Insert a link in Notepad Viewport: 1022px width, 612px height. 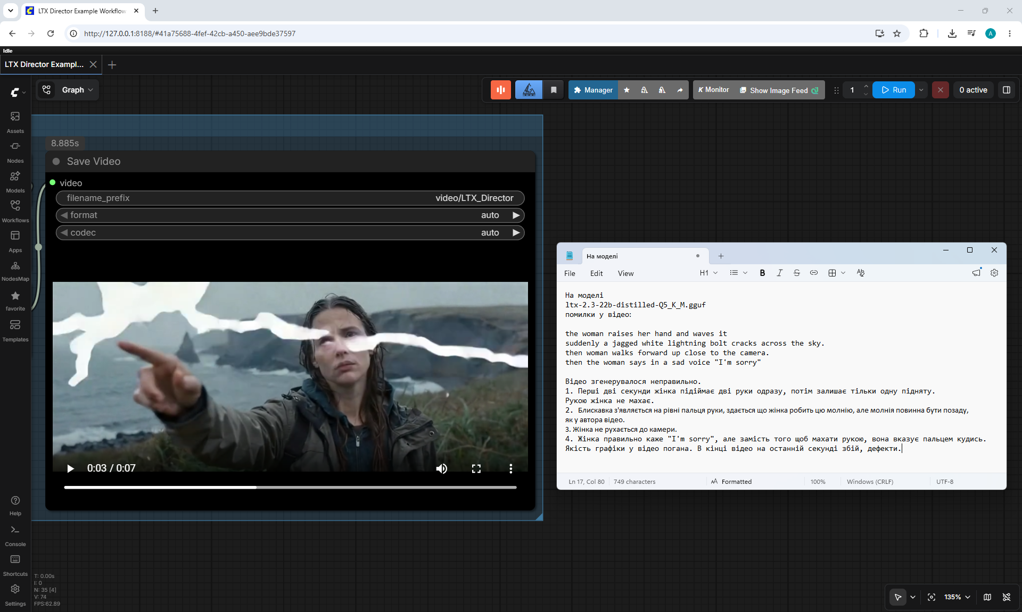[814, 273]
